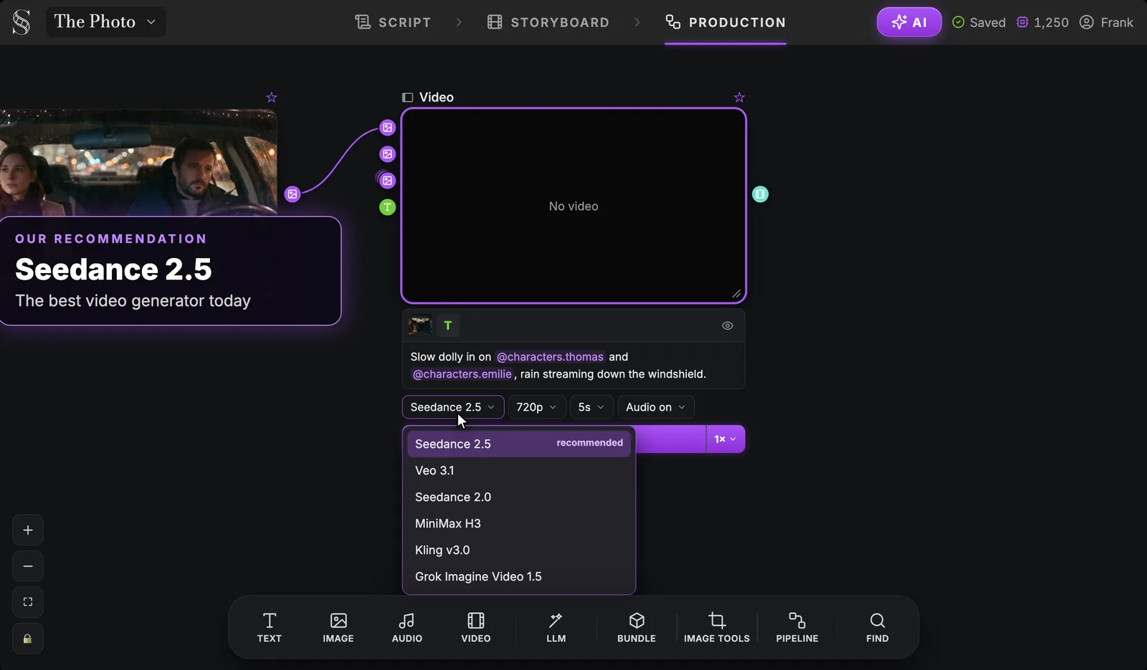Open Find from bottom toolbar
Image resolution: width=1147 pixels, height=670 pixels.
pos(877,628)
